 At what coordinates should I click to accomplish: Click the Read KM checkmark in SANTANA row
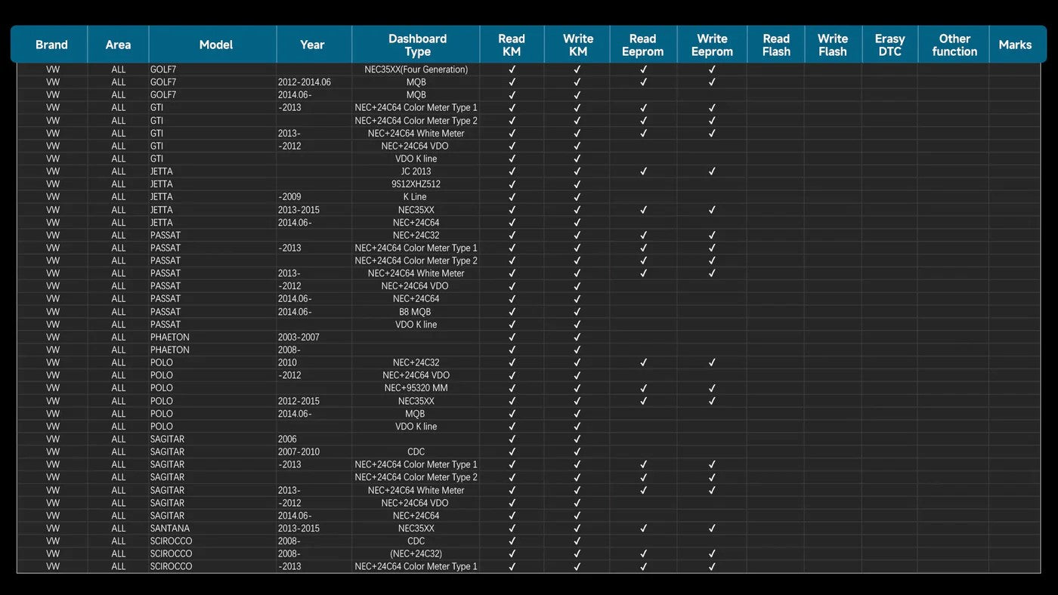click(x=512, y=529)
